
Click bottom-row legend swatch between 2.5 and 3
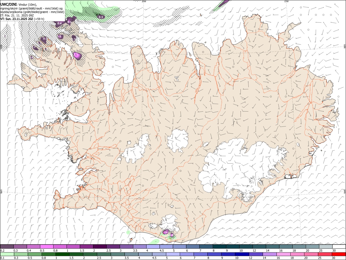(104, 254)
